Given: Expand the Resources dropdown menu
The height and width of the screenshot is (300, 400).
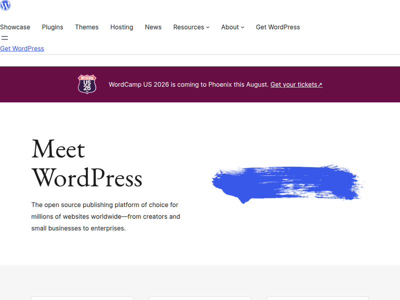Looking at the screenshot, I should click(191, 27).
